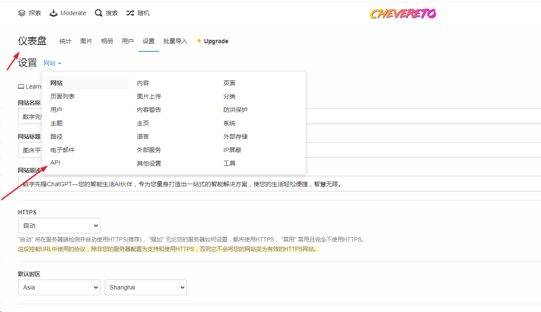Click the Upgrade star icon
The width and height of the screenshot is (541, 312).
[199, 41]
